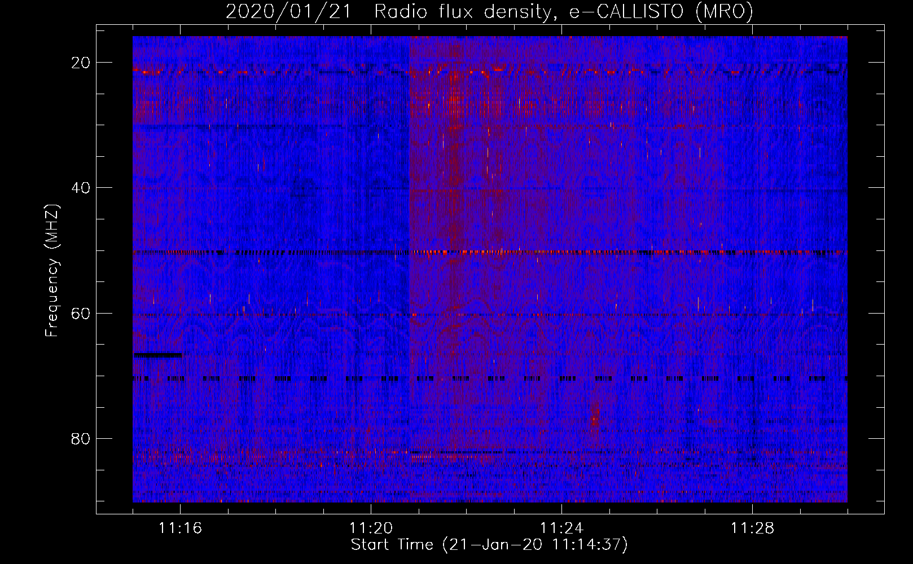Click the short black bar near 67 MHz
The image size is (913, 564).
[158, 355]
